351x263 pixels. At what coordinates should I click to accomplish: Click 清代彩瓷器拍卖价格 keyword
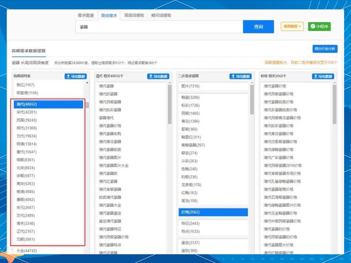[x=280, y=110]
